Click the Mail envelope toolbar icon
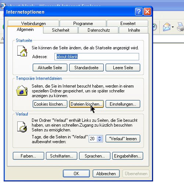Screen dimensions: 184x184 pos(167,27)
